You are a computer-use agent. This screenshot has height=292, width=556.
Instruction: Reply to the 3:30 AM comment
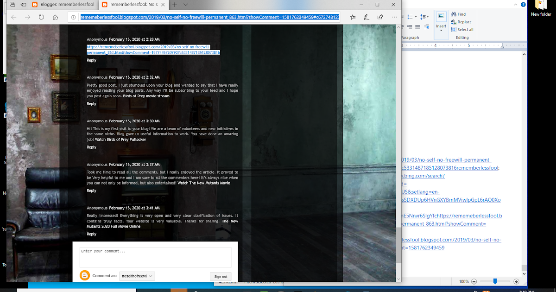click(x=91, y=147)
